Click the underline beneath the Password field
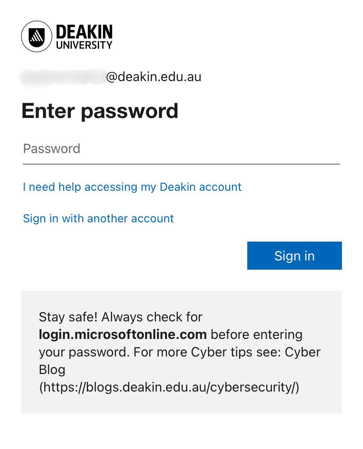 181,164
